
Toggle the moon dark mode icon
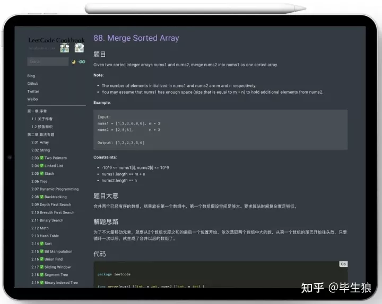73,62
